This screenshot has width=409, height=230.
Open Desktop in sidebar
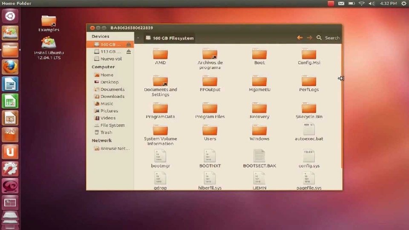click(x=110, y=82)
